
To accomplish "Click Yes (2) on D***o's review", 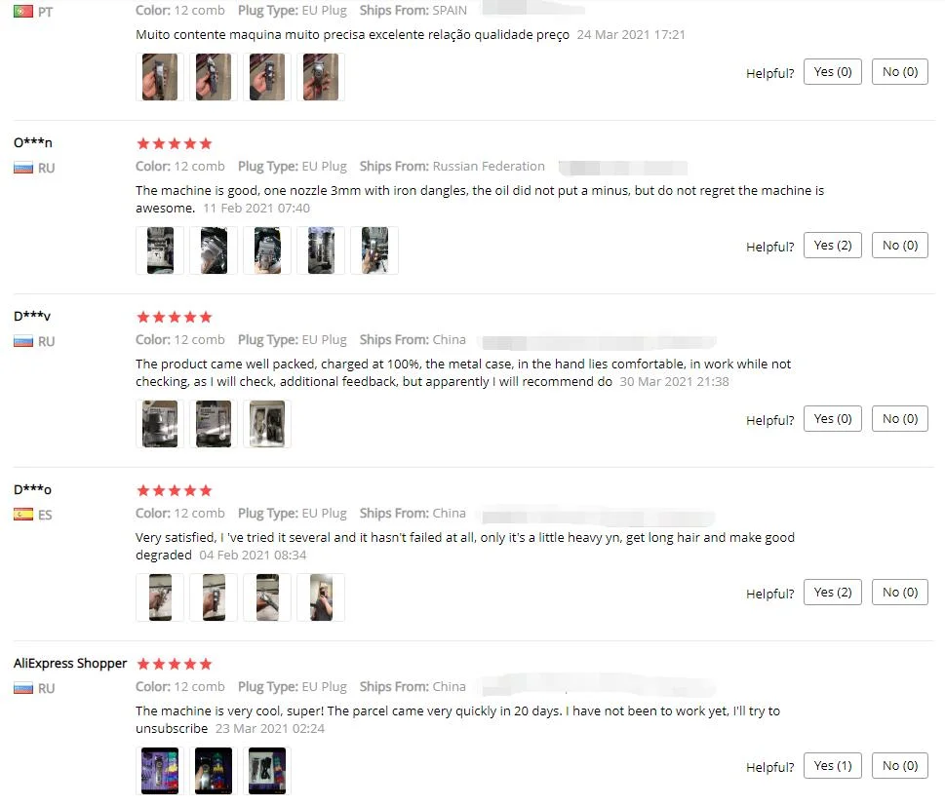I will pos(832,593).
